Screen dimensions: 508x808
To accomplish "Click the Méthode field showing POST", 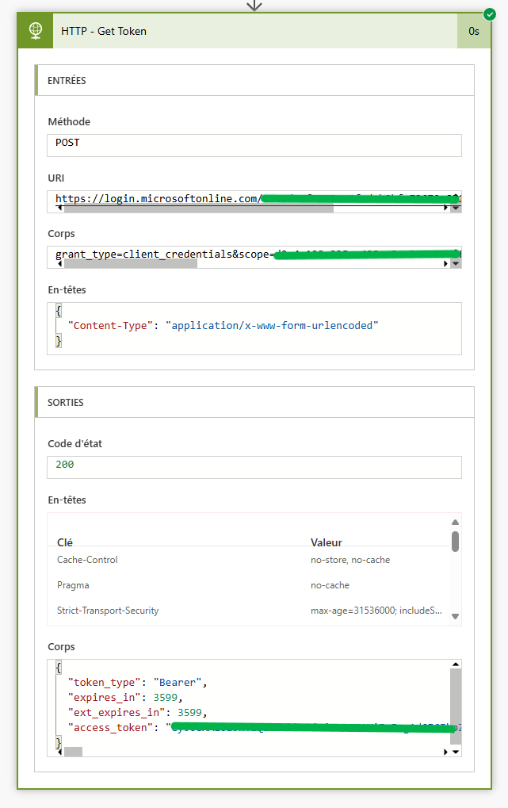I will (x=254, y=145).
